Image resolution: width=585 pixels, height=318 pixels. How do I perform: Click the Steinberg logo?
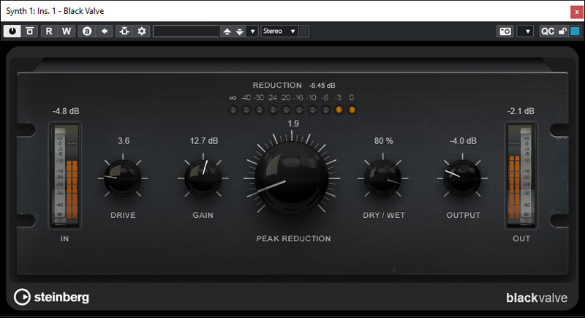point(51,298)
